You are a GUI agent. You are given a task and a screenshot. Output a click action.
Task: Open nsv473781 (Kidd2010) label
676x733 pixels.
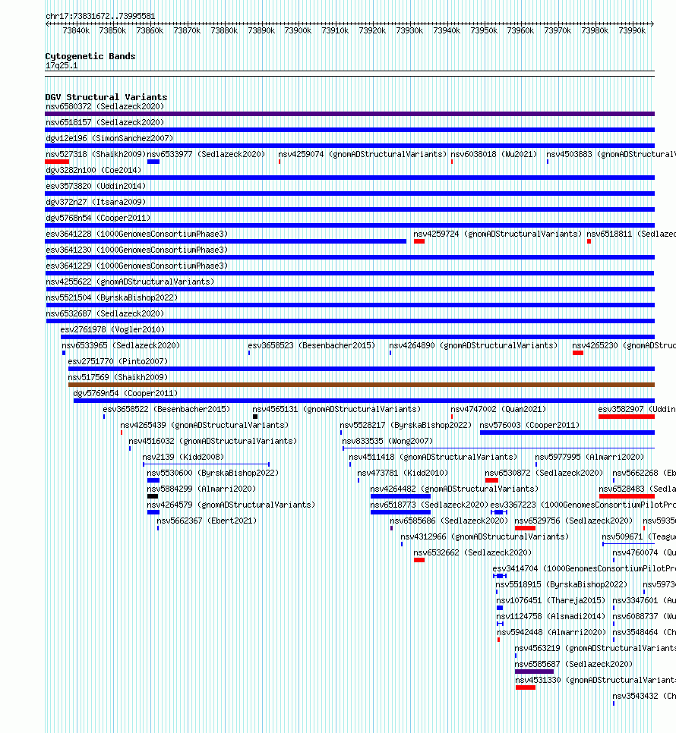pyautogui.click(x=403, y=473)
